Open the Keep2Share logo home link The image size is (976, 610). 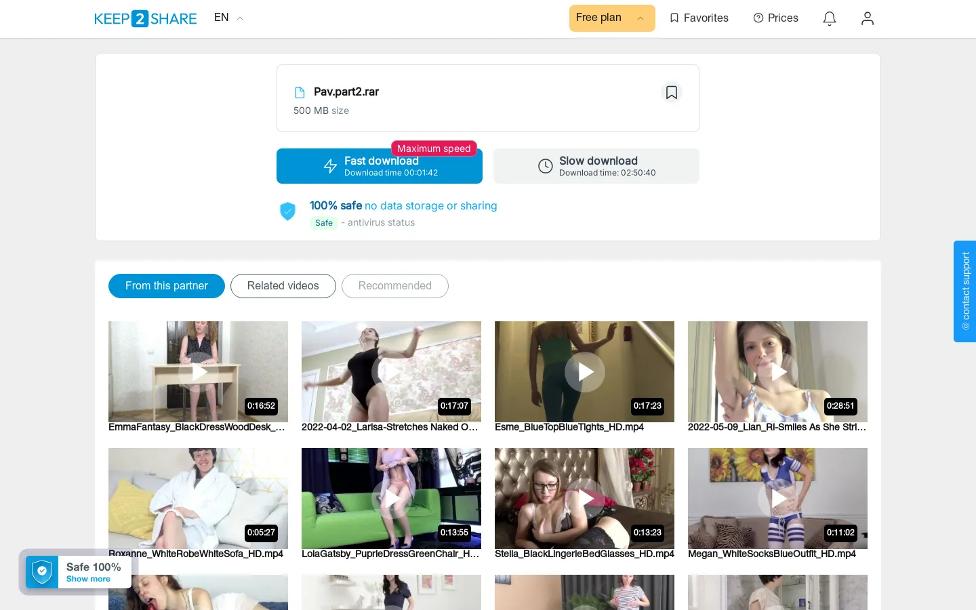click(146, 18)
